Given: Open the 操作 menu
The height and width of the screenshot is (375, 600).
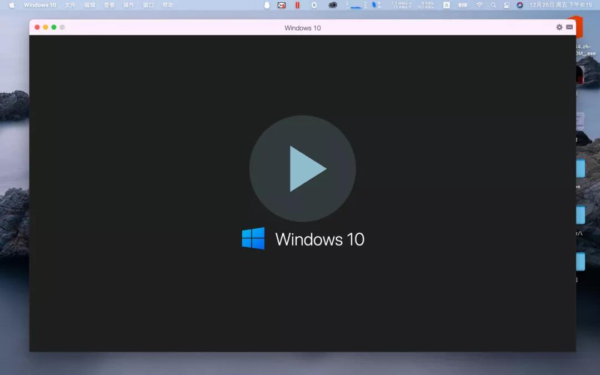Looking at the screenshot, I should [x=128, y=5].
